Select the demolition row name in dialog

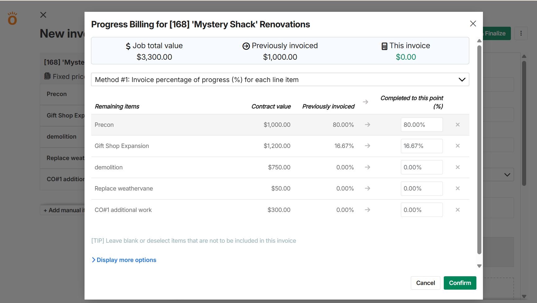(x=108, y=167)
